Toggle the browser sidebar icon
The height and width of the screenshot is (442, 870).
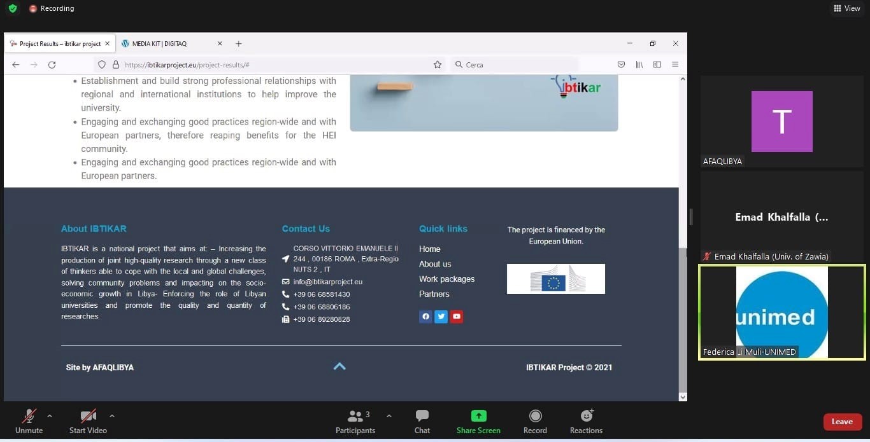coord(657,65)
